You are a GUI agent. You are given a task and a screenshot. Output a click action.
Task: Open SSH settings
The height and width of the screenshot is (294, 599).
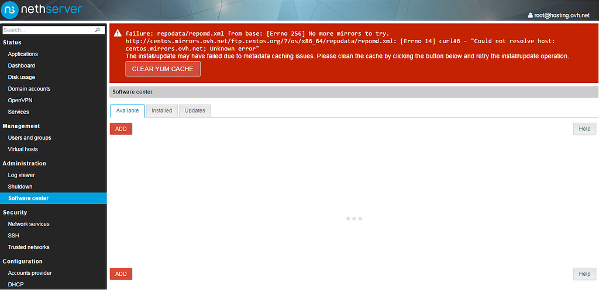tap(13, 236)
